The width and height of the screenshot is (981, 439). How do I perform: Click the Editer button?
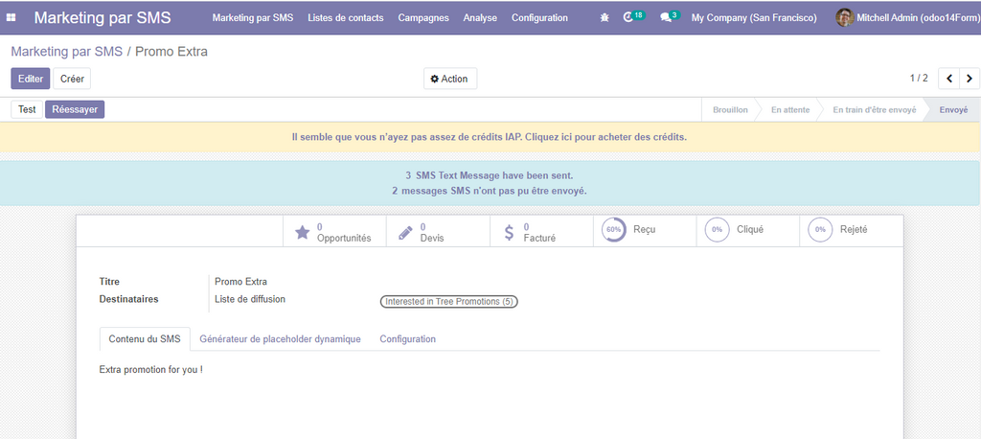[x=31, y=79]
